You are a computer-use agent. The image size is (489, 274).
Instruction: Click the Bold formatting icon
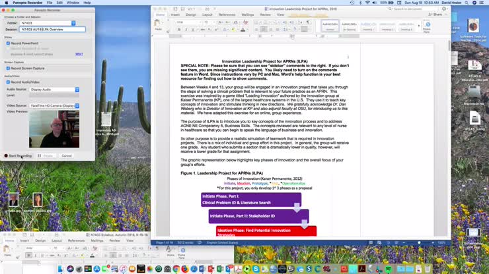click(179, 30)
